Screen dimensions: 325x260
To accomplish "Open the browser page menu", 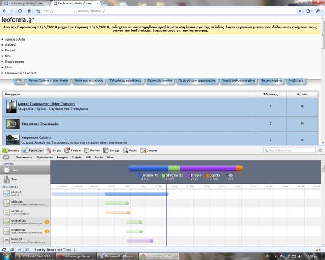I will click(310, 11).
